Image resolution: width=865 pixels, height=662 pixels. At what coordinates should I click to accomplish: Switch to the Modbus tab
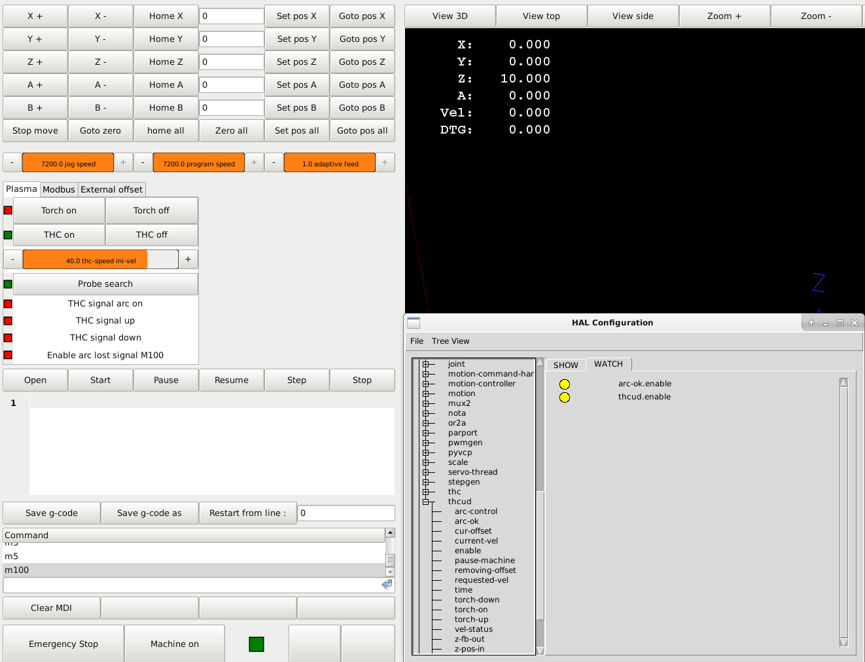tap(59, 189)
